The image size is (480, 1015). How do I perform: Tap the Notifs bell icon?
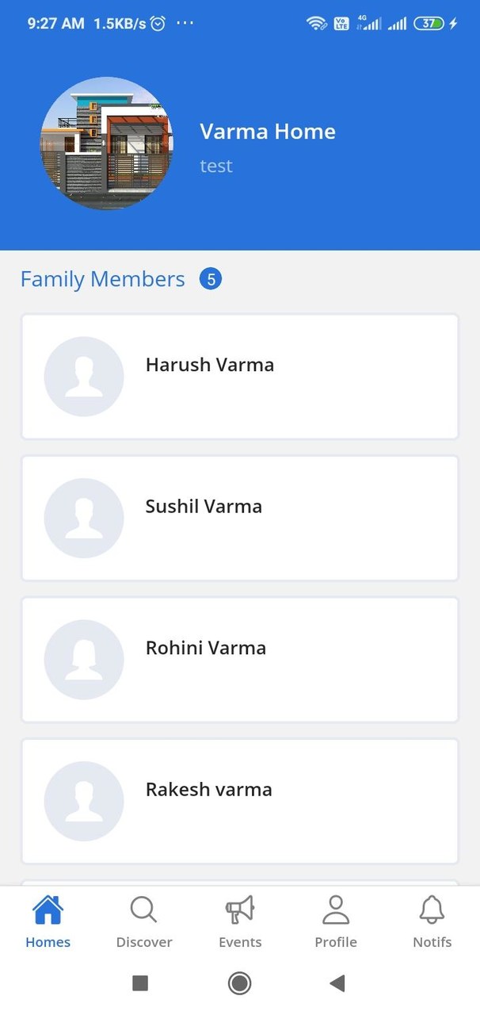(432, 910)
